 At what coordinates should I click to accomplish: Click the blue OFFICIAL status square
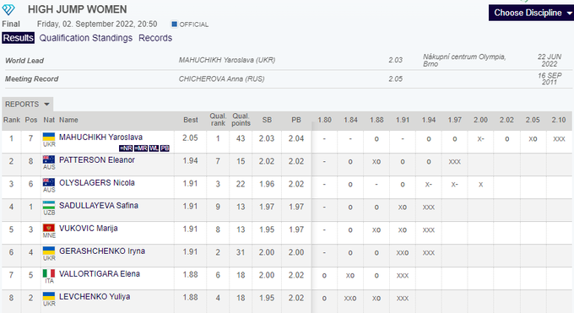pyautogui.click(x=174, y=24)
